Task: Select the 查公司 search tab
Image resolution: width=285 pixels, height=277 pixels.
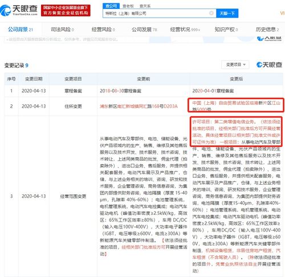Action: click(x=111, y=6)
